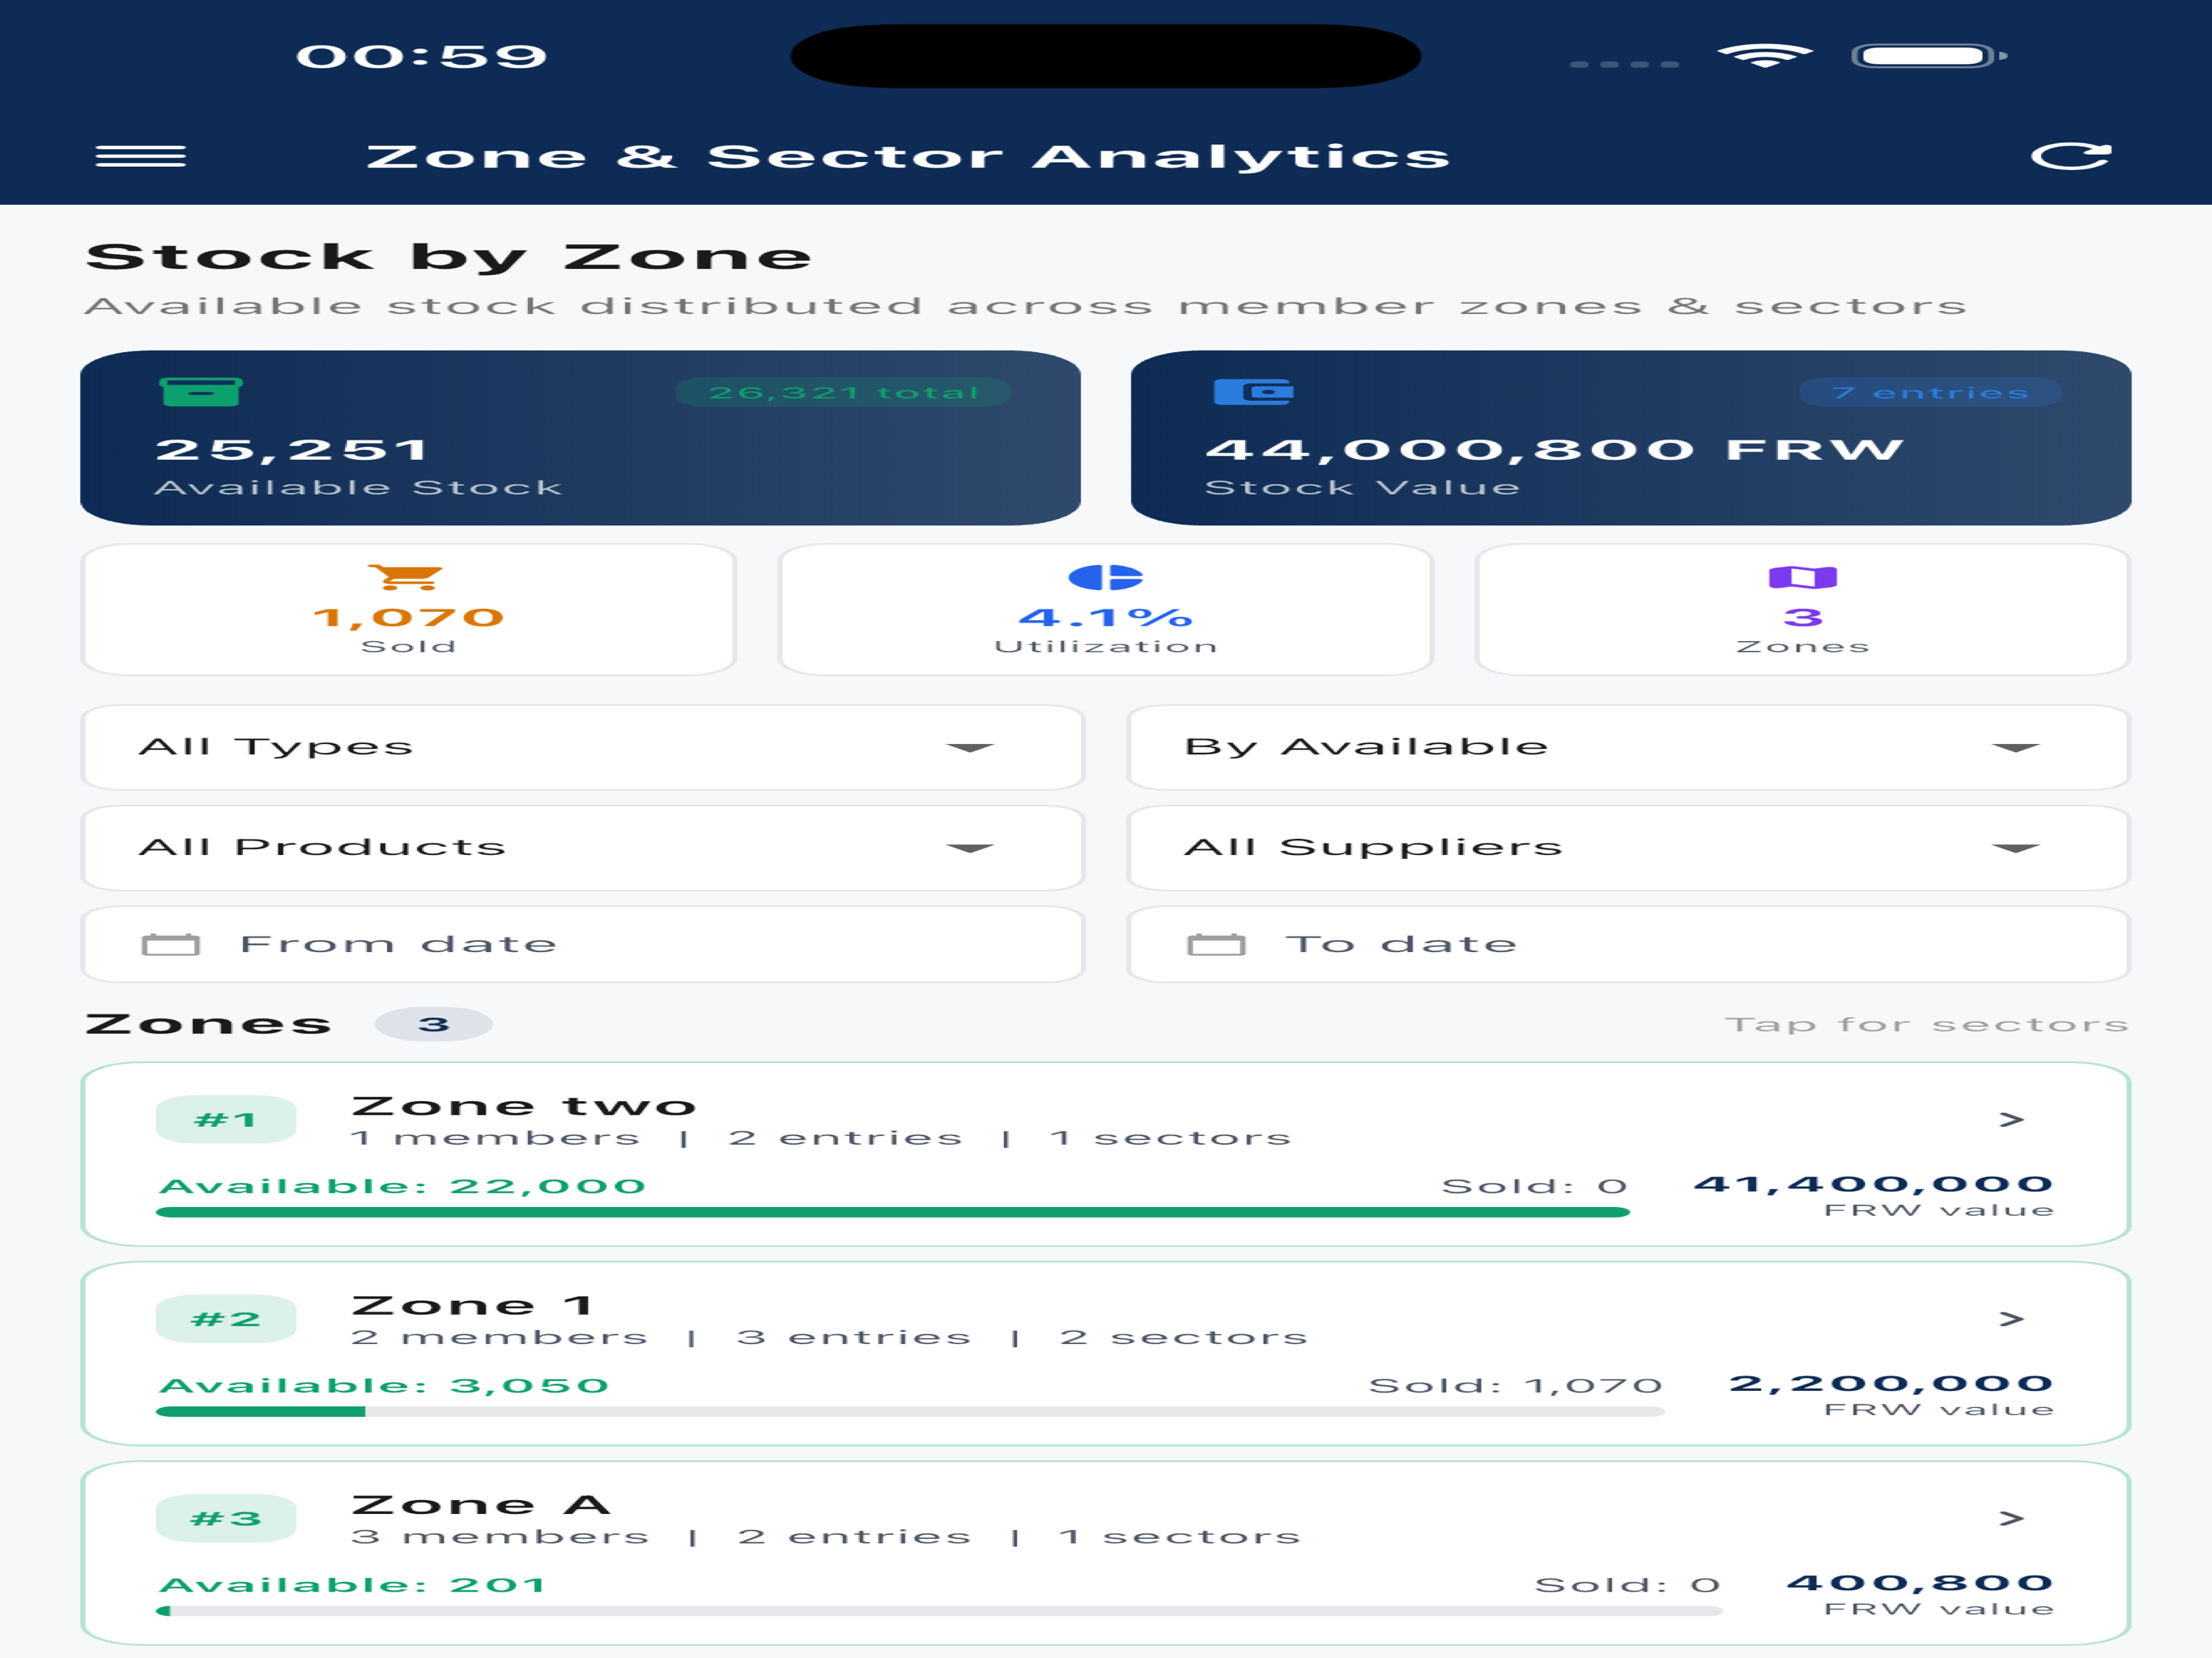Screen dimensions: 2212x1658
Task: Open the Available Stock 25,251 card
Action: point(580,438)
